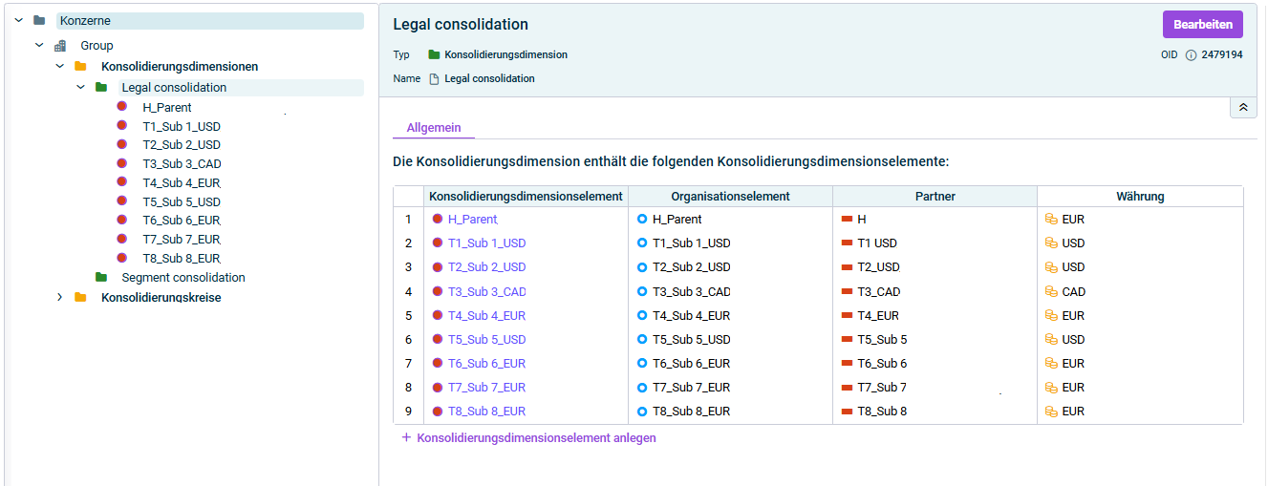Screen dimensions: 1268x486
Task: Click the Währung column header
Action: [x=1140, y=197]
